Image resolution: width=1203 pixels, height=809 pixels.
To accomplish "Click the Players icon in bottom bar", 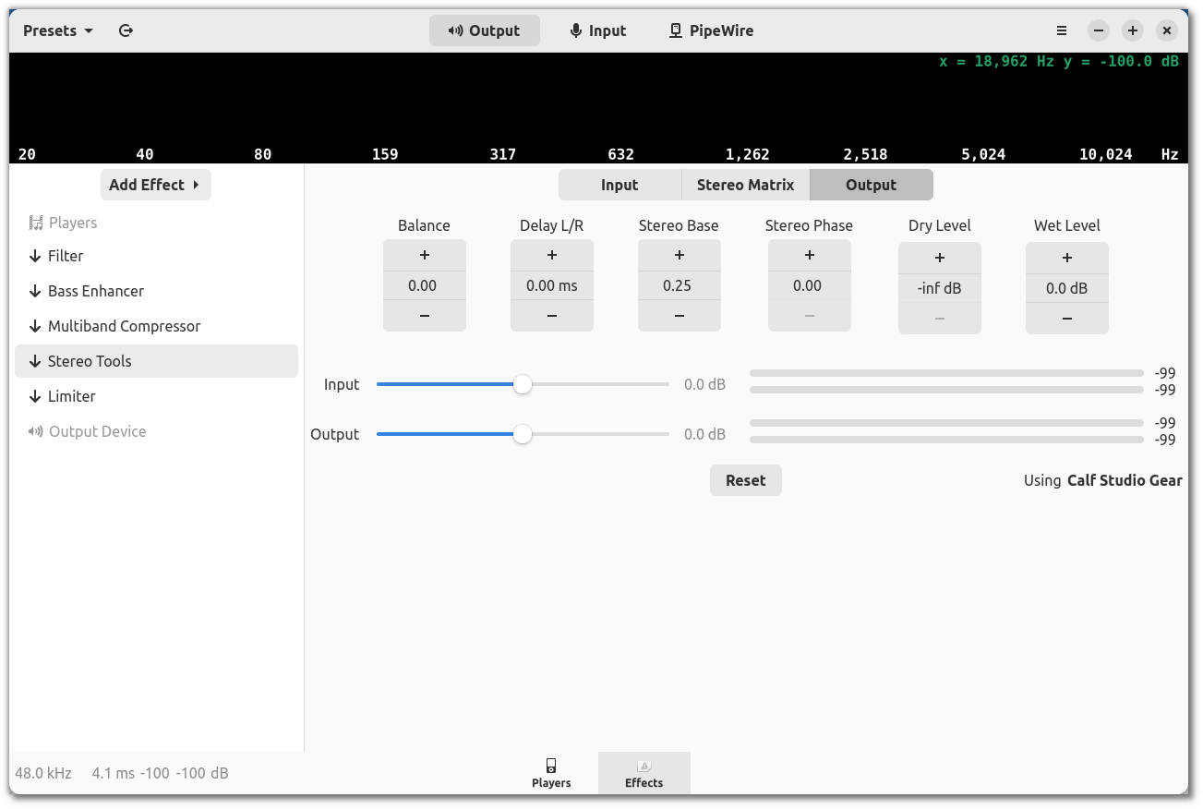I will [551, 773].
